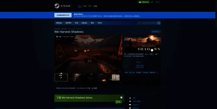Click the search magnifier icon in store bar
The width and height of the screenshot is (217, 109).
(159, 23)
